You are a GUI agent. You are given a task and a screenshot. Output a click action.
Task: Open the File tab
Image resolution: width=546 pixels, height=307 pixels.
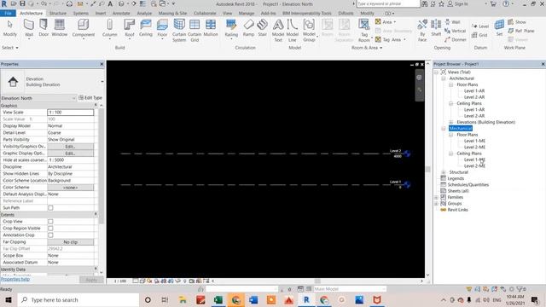click(8, 14)
